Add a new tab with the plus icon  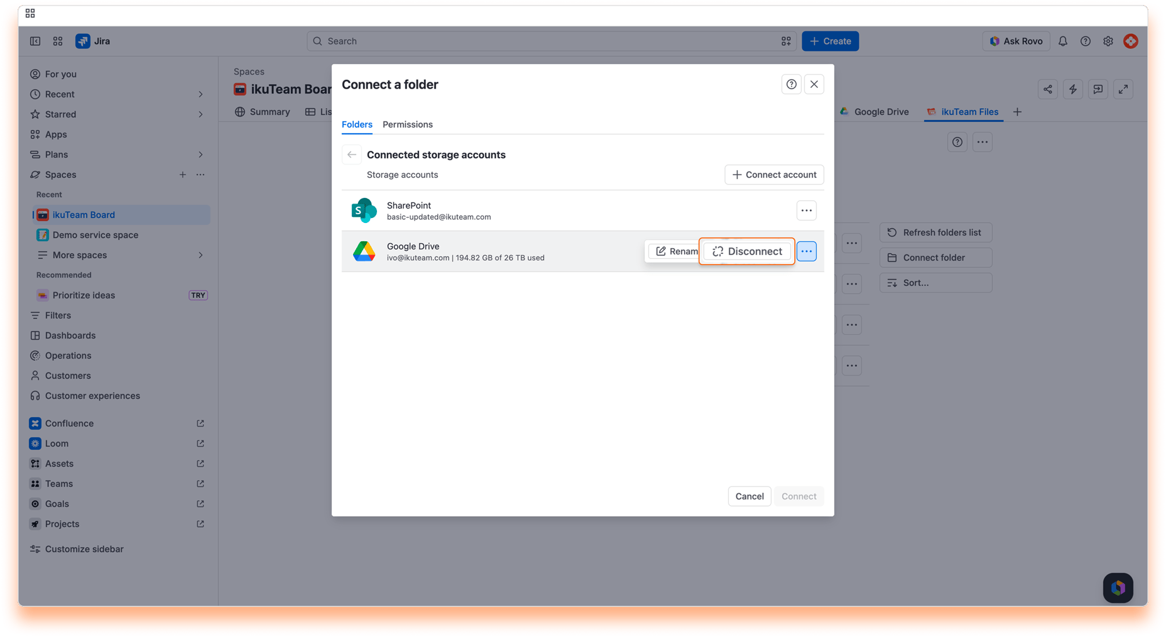pos(1018,112)
